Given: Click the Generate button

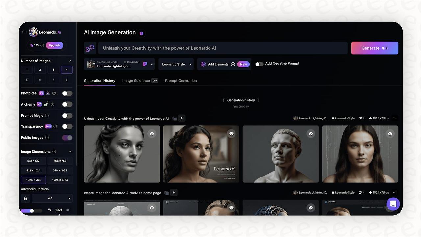Looking at the screenshot, I should point(375,48).
